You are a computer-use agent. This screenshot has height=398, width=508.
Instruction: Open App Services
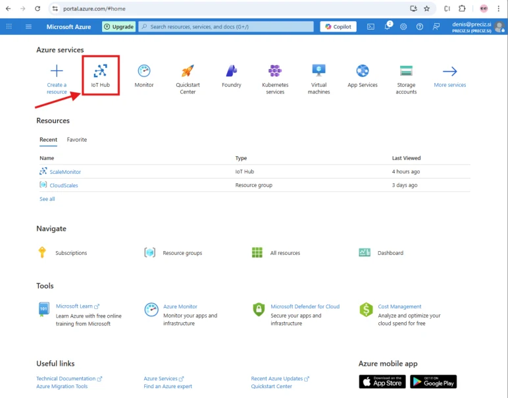click(363, 76)
